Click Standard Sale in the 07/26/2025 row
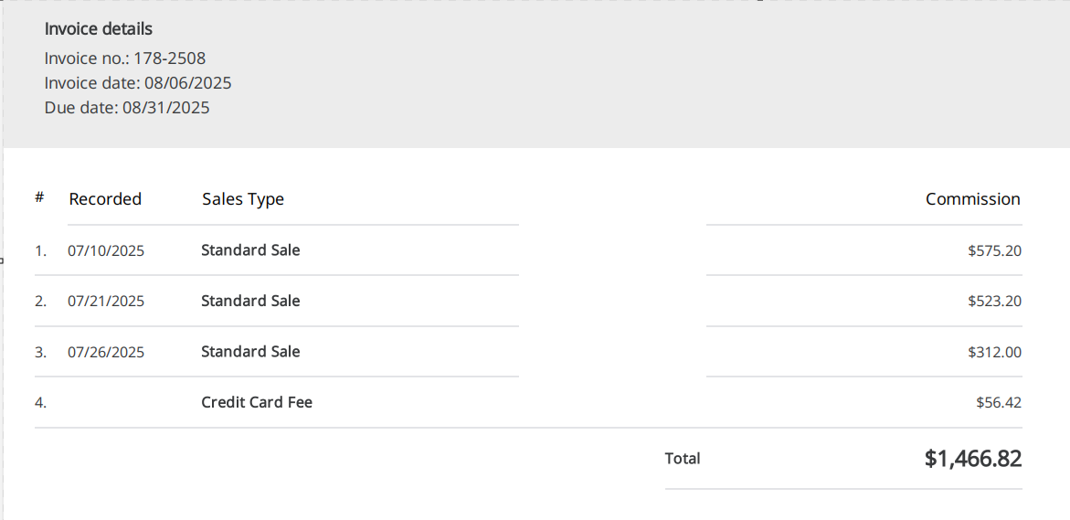Screen dimensions: 1070x520 pos(250,352)
